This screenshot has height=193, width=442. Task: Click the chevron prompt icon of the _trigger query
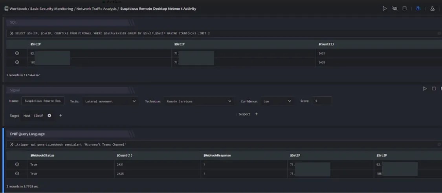click(x=11, y=144)
